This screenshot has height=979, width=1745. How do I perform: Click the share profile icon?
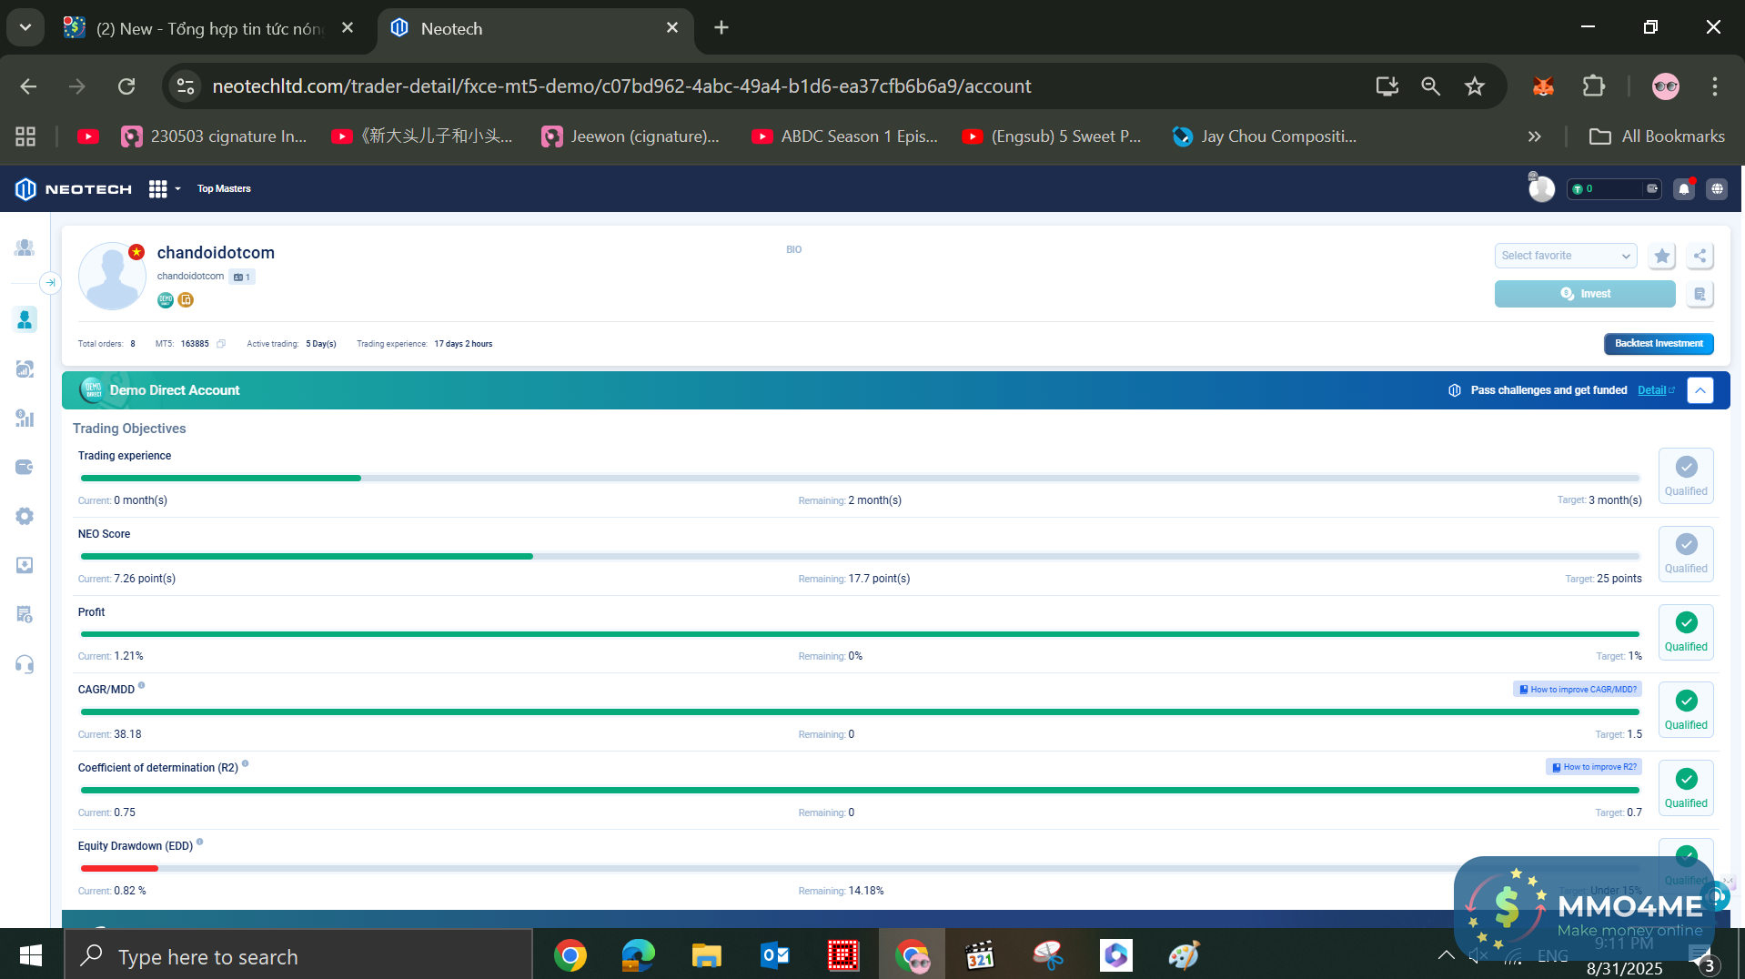click(x=1700, y=256)
